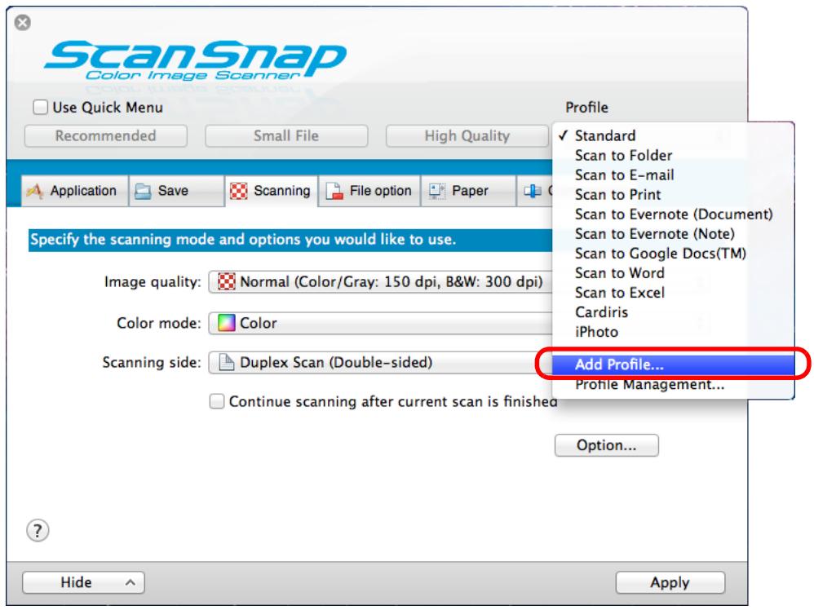Choose Scan to Print profile

pyautogui.click(x=674, y=195)
